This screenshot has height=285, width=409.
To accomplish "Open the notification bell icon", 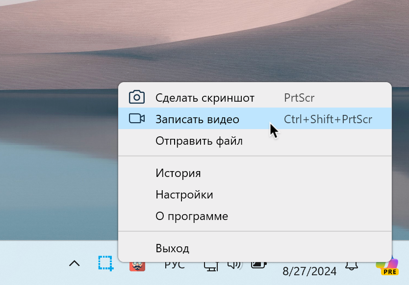I will point(351,264).
